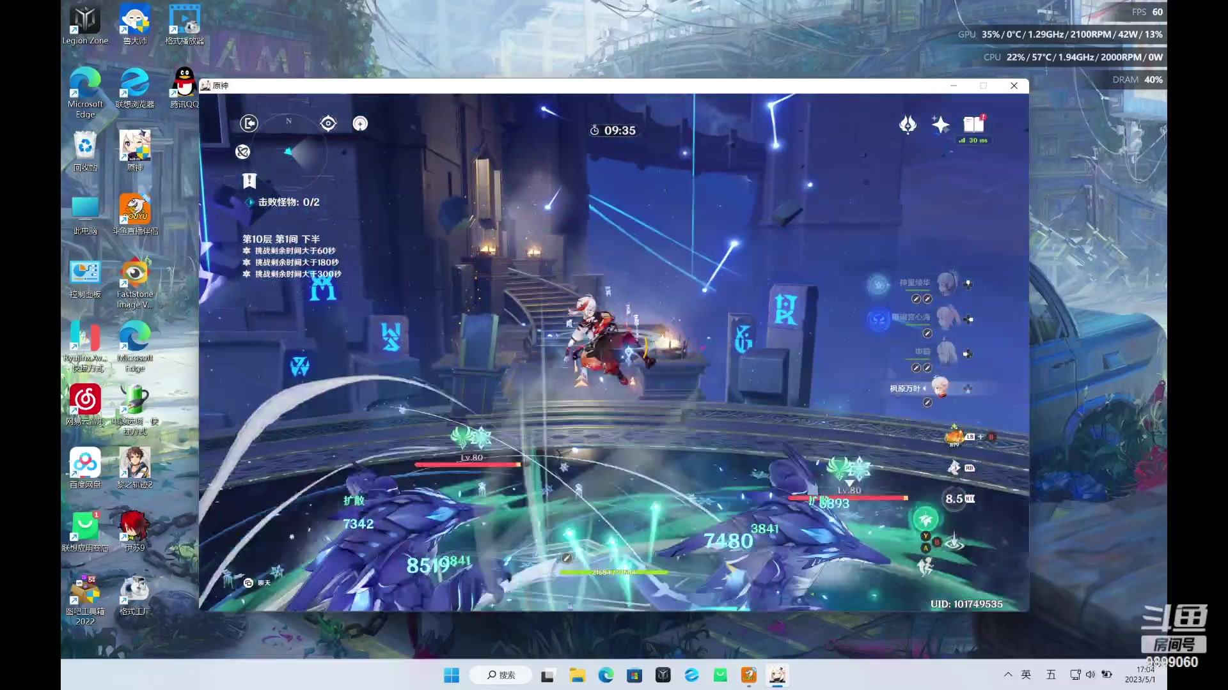The image size is (1228, 690).
Task: Open 联想浏览器 desktop shortcut
Action: point(135,88)
